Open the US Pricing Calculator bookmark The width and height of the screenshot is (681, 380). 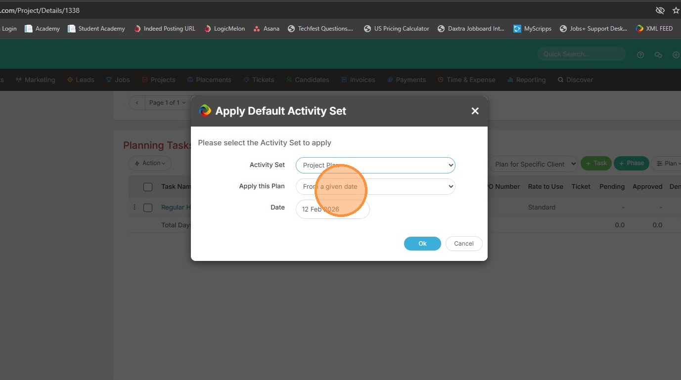397,29
